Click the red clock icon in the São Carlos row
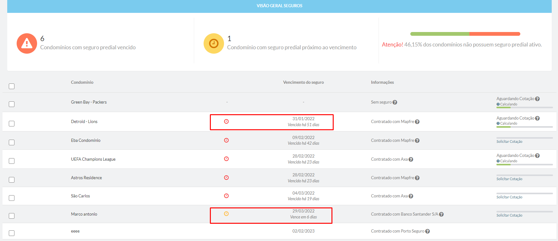This screenshot has height=241, width=558. [x=226, y=196]
